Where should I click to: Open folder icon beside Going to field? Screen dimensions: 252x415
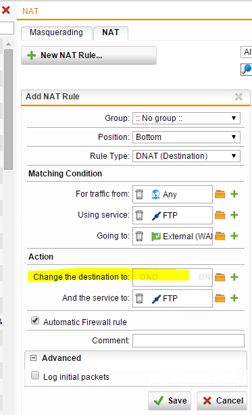coord(220,236)
